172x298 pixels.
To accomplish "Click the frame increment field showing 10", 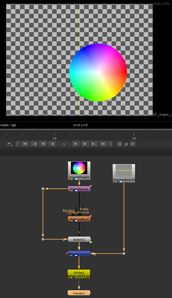I will click(126, 144).
